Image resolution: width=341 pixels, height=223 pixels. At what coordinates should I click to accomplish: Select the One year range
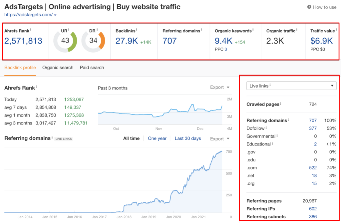pyautogui.click(x=157, y=138)
